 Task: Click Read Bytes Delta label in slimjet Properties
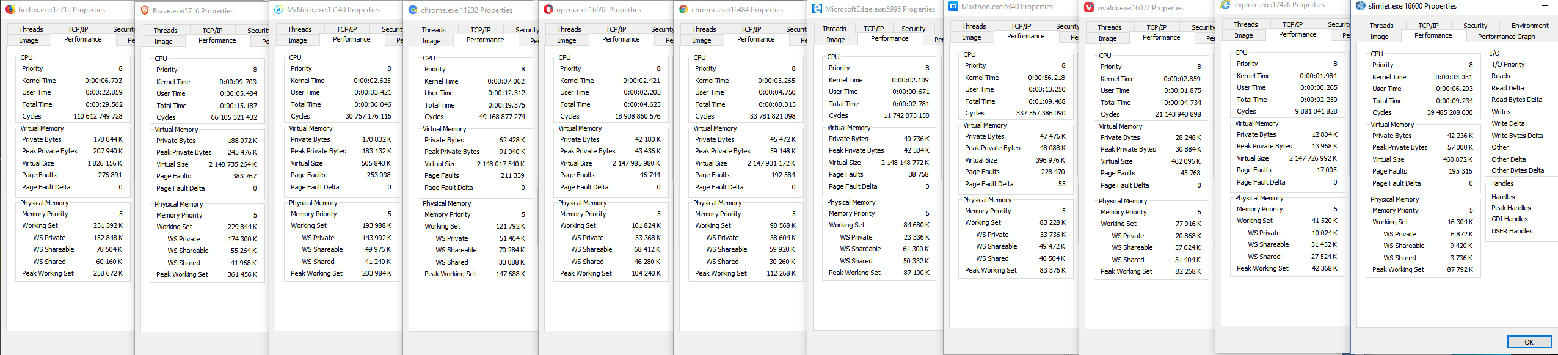(1516, 100)
